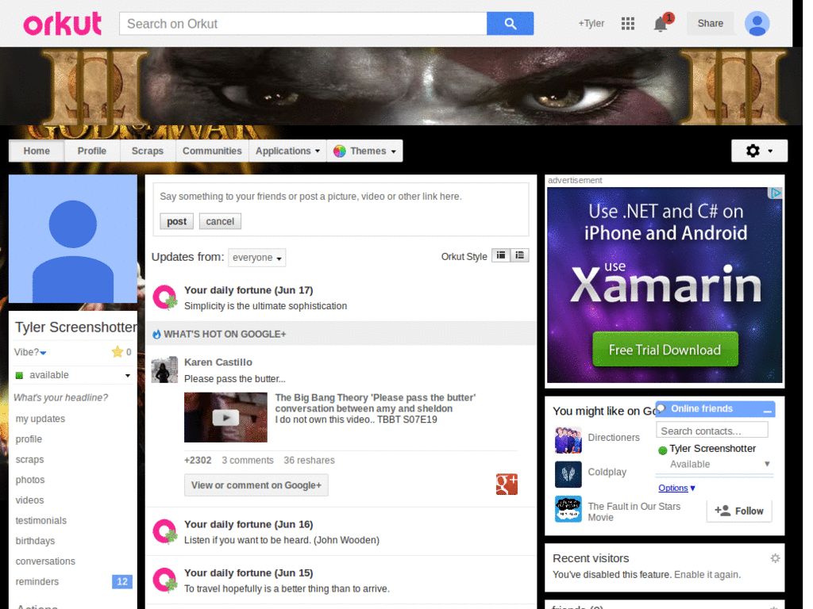Open the notifications bell
This screenshot has height=609, width=813.
(x=660, y=24)
